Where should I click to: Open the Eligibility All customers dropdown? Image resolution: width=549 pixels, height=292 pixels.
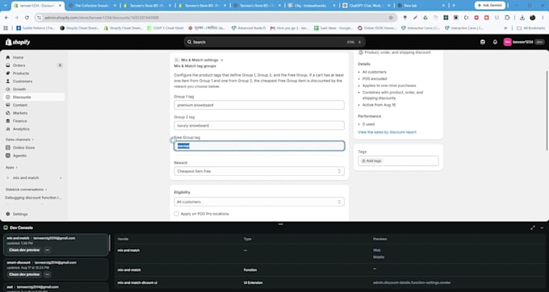(259, 202)
